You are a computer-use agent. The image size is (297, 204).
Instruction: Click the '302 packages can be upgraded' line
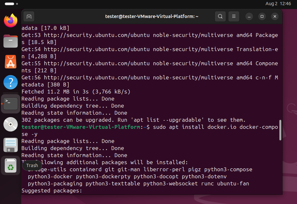[x=133, y=120]
